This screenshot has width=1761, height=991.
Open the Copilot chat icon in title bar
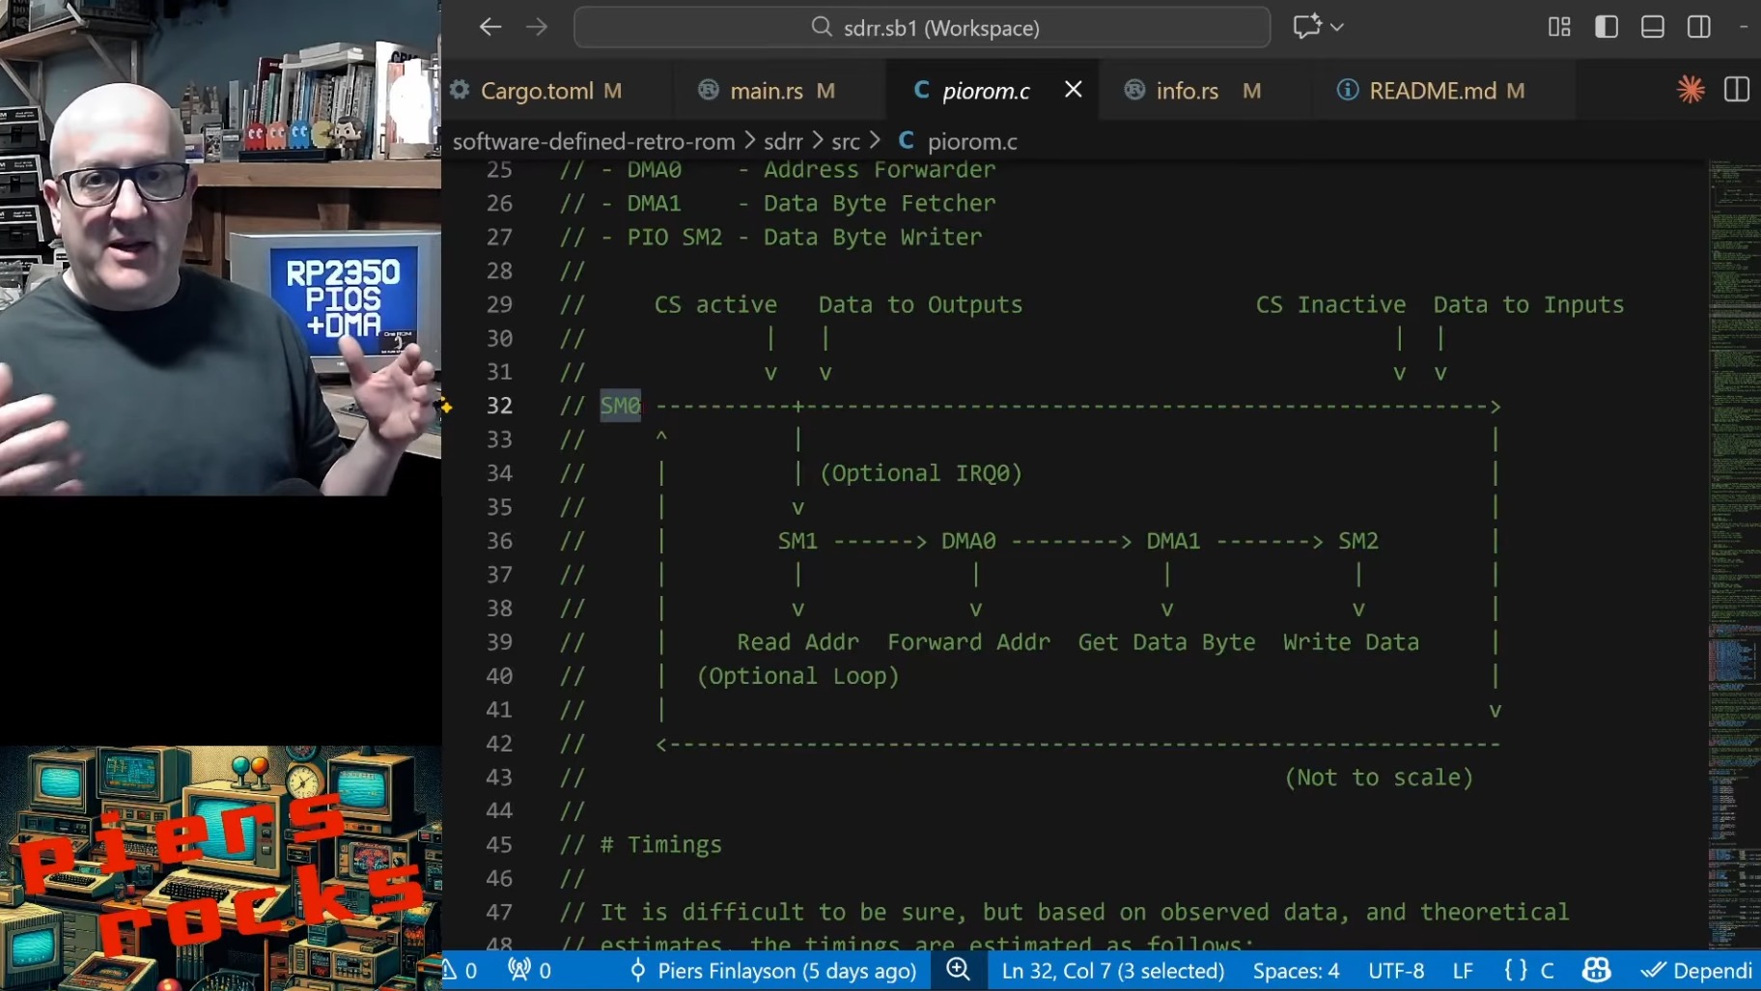1306,27
